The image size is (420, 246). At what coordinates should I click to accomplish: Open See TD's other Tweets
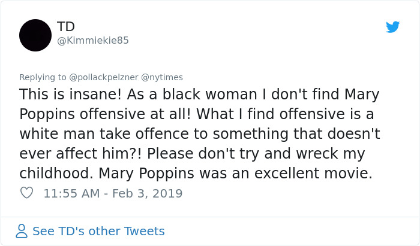[98, 231]
